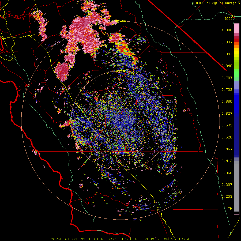This screenshot has height=241, width=241.
Task: Select the 0.840 legend value
Action: (x=227, y=66)
